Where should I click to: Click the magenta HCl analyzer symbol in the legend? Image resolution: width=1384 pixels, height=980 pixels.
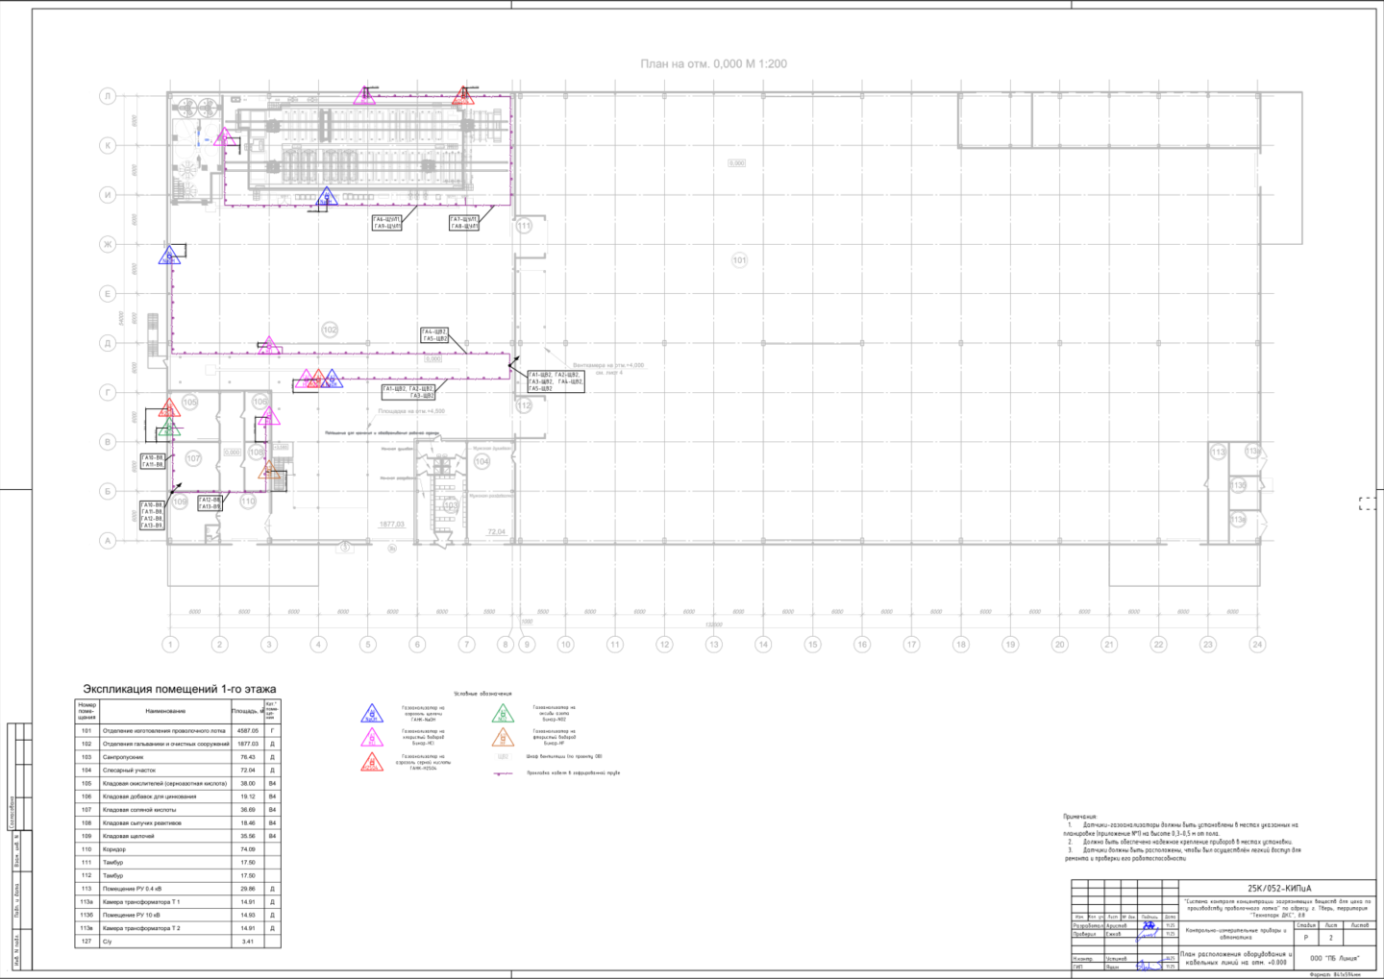(x=371, y=738)
